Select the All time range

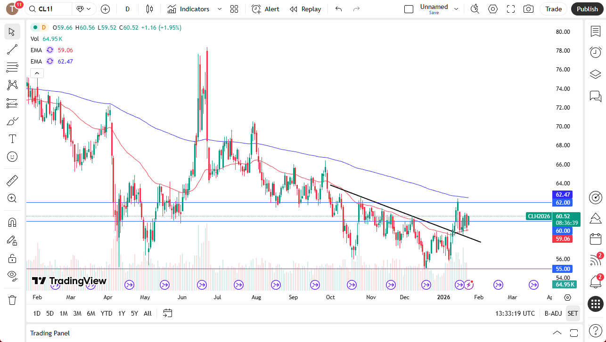pyautogui.click(x=147, y=313)
